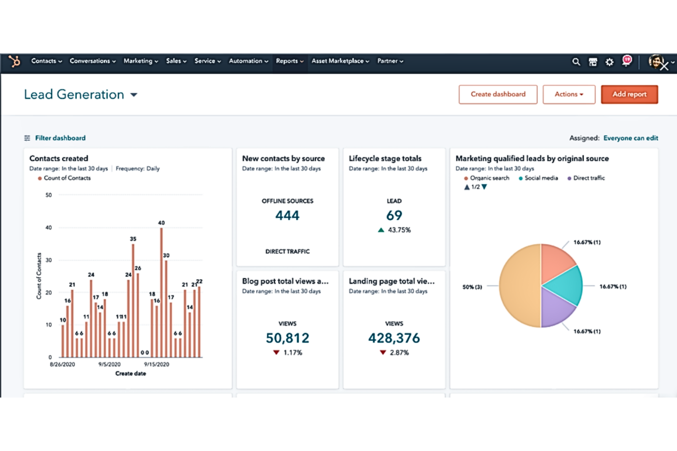Open the Reports menu

(289, 61)
